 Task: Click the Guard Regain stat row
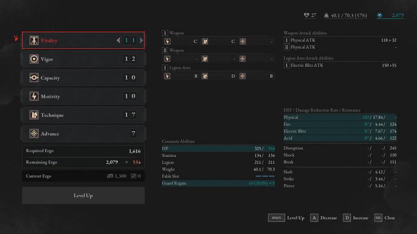218,183
